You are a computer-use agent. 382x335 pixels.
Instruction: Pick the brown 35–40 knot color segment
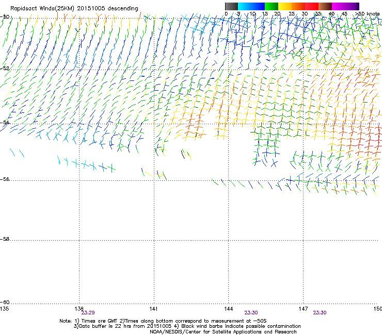(x=325, y=6)
